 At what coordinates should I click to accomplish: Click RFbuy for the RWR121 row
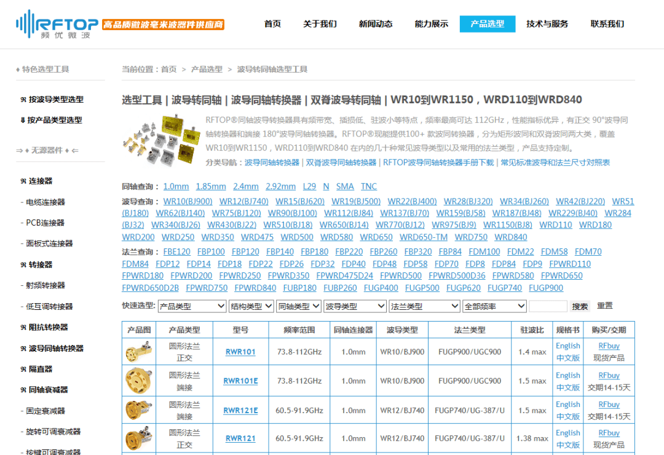pyautogui.click(x=609, y=432)
